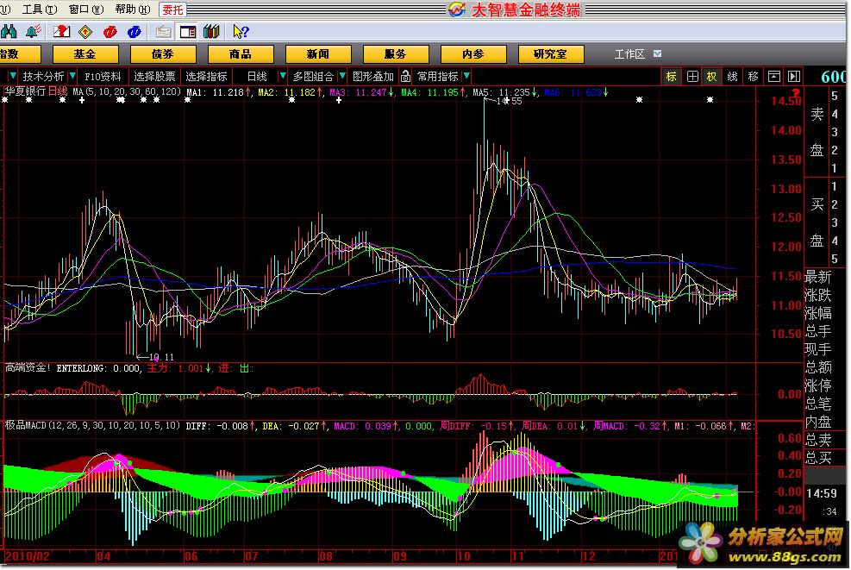Toggle the 线 line drawing button
This screenshot has width=851, height=570.
pos(732,77)
